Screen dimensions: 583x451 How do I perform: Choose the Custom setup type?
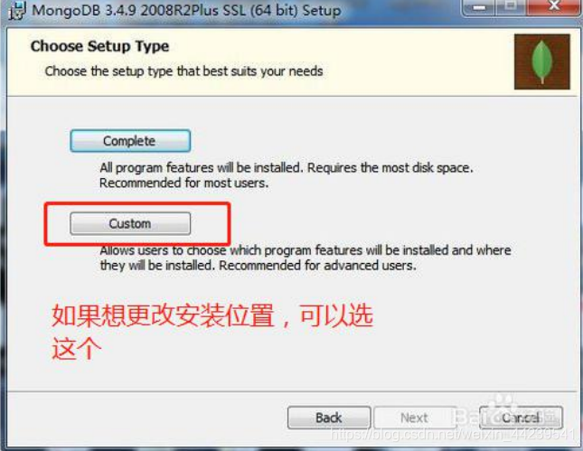[130, 224]
